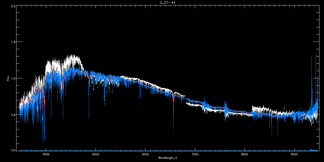Click the 5000 wavelength tick label
Viewport: 324px width, 162px height.
point(96,154)
